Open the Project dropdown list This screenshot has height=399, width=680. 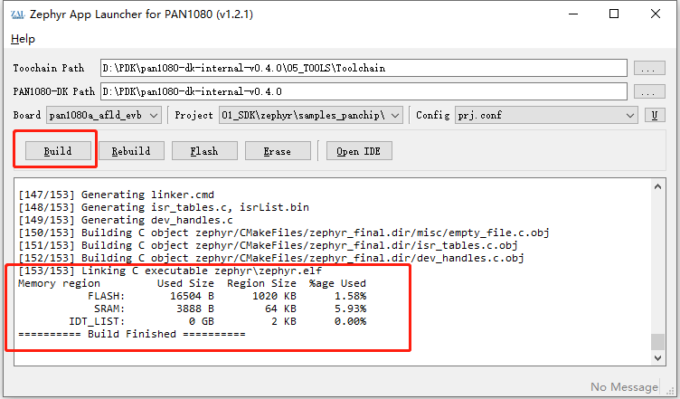[x=310, y=116]
